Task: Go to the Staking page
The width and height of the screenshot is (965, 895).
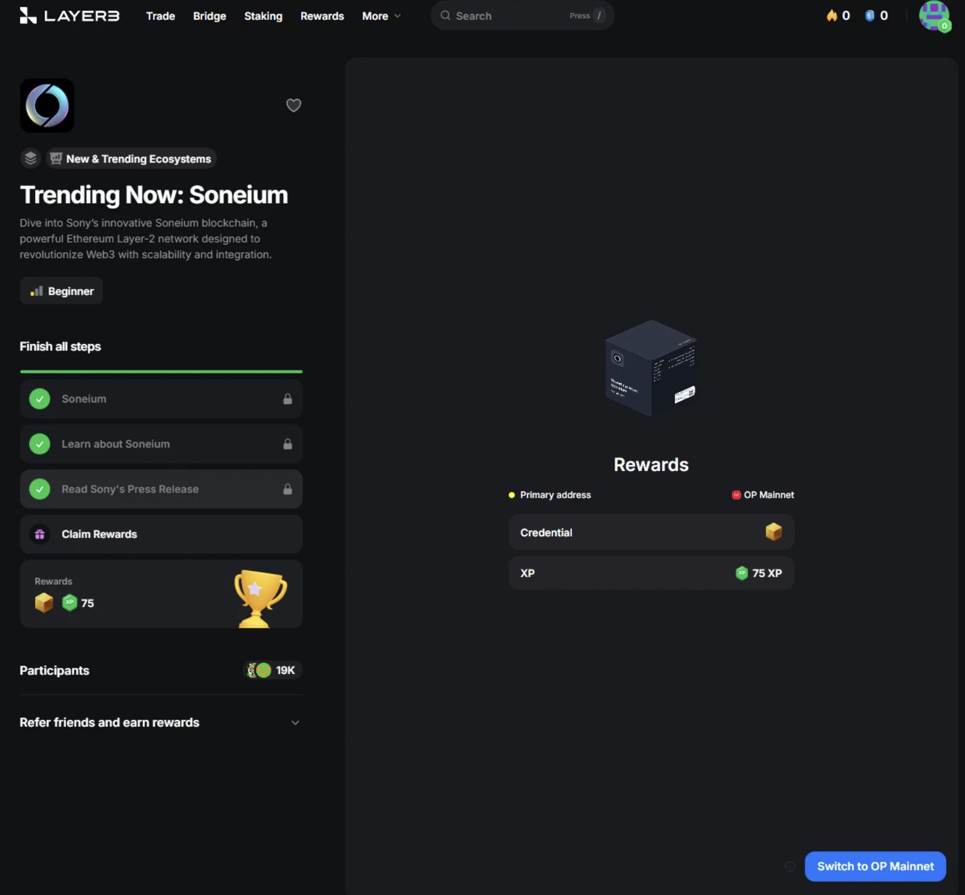Action: coord(263,16)
